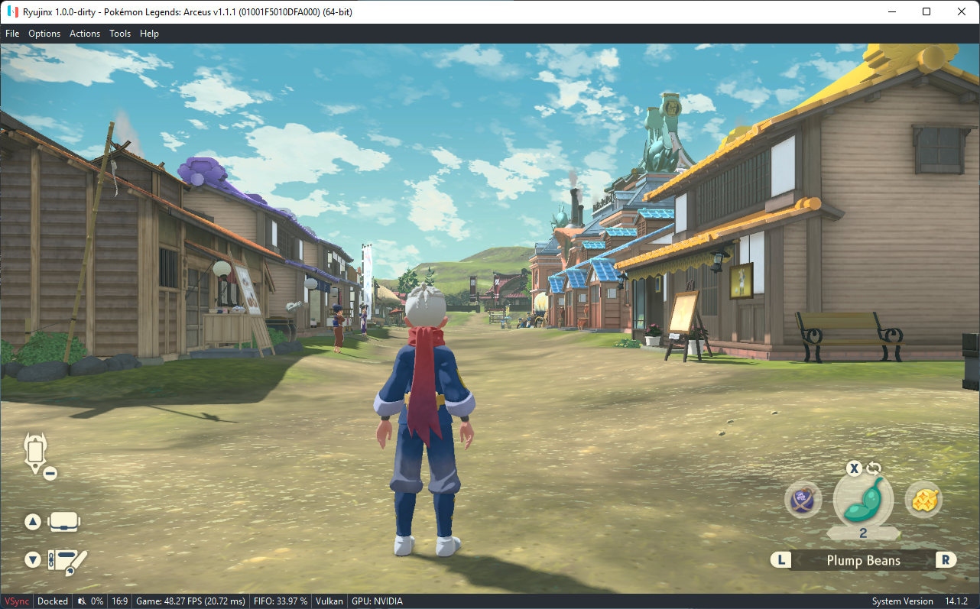The width and height of the screenshot is (980, 609).
Task: Click the minus button beside map pin
Action: tap(50, 473)
